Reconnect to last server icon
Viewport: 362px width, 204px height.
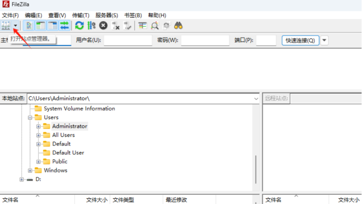point(127,26)
